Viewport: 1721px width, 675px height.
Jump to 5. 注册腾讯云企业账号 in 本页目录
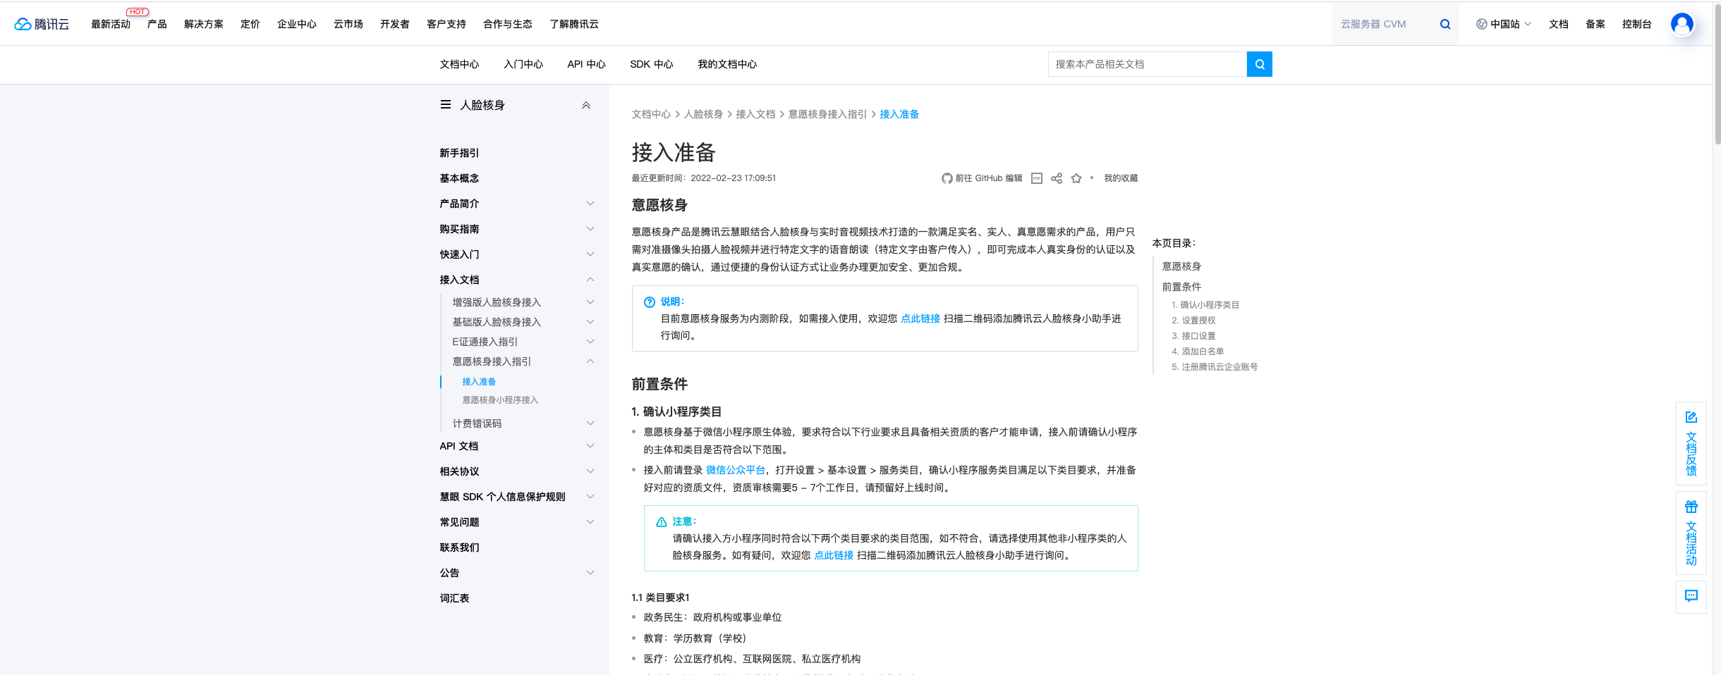point(1215,367)
